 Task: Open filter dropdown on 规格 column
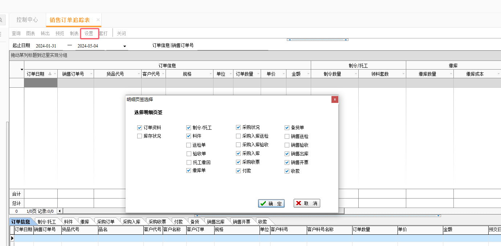pyautogui.click(x=210, y=74)
